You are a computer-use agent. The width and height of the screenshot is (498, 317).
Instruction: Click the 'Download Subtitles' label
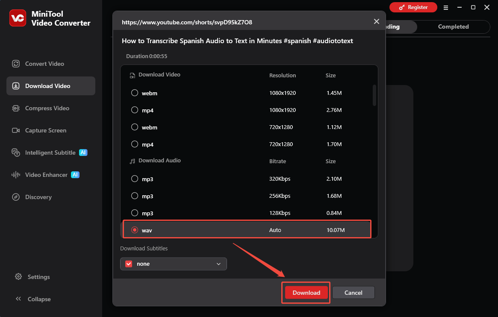coord(144,249)
